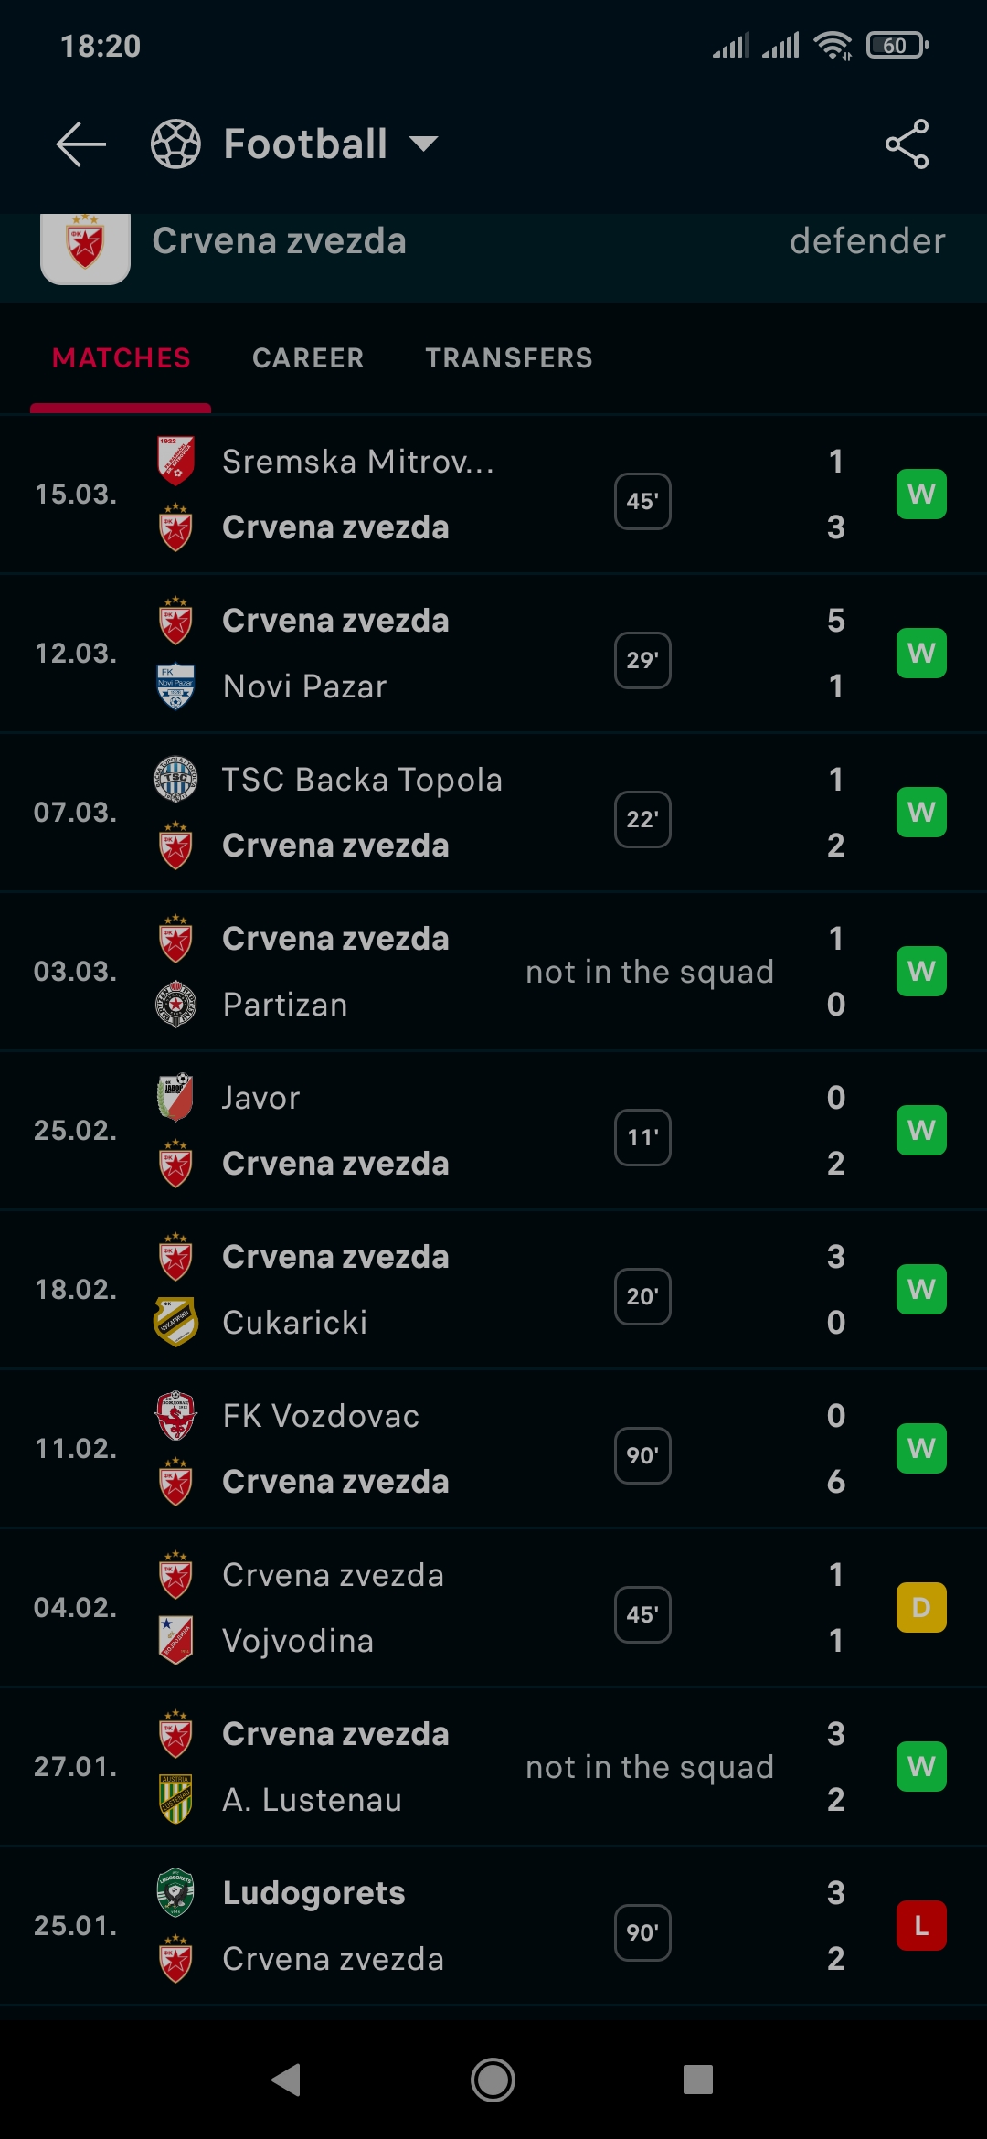The width and height of the screenshot is (987, 2139).
Task: Tap the Novi Pazar club logo
Action: (175, 686)
